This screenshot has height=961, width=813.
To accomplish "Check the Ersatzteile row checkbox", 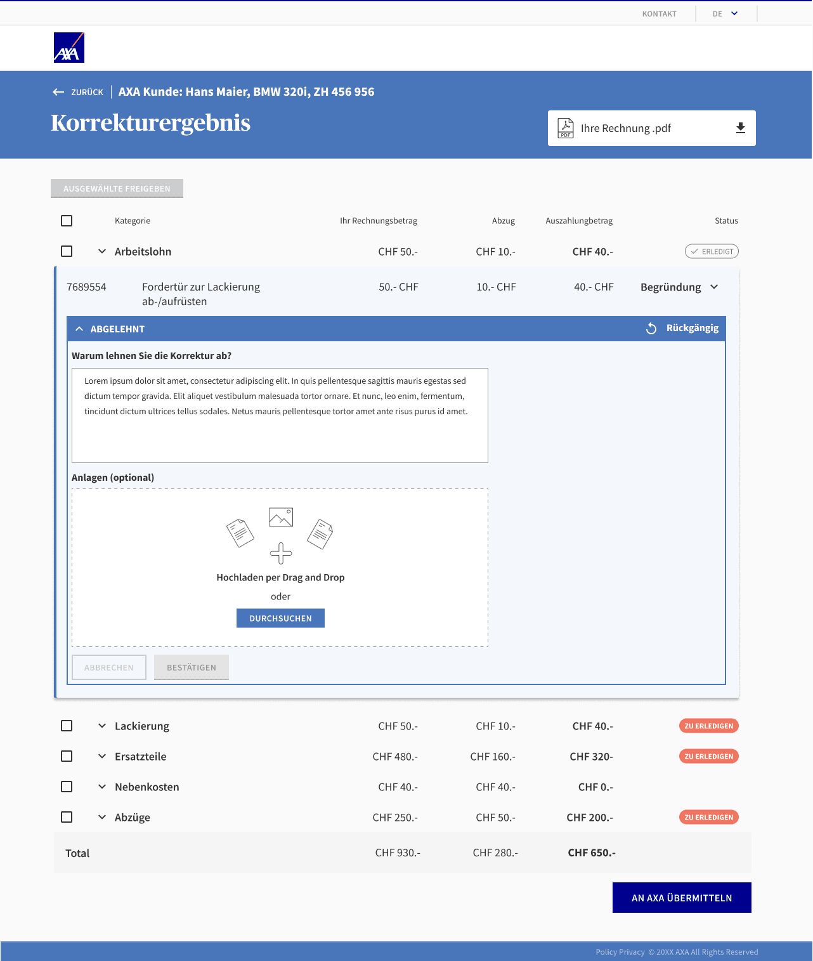I will 67,756.
